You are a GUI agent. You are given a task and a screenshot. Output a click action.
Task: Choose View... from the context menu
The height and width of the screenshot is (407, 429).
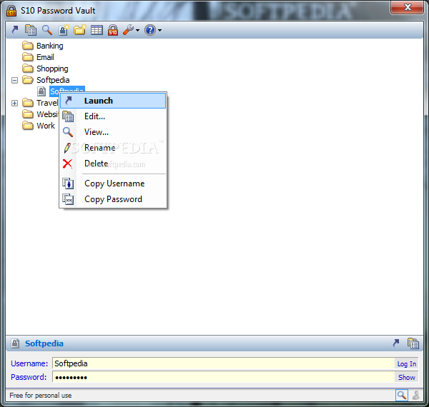[x=113, y=132]
